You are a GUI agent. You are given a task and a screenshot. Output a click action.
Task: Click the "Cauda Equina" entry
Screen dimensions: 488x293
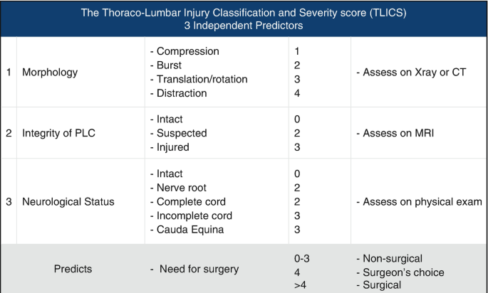coord(188,230)
